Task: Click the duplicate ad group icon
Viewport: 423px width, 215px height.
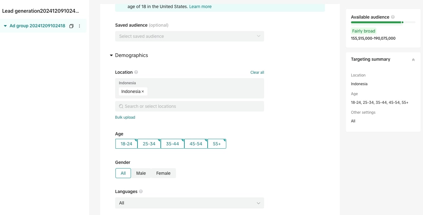Action: (x=71, y=26)
